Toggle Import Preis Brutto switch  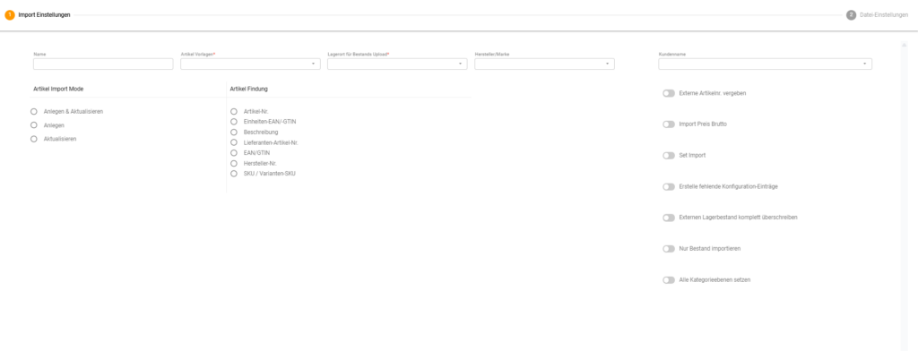pos(669,124)
